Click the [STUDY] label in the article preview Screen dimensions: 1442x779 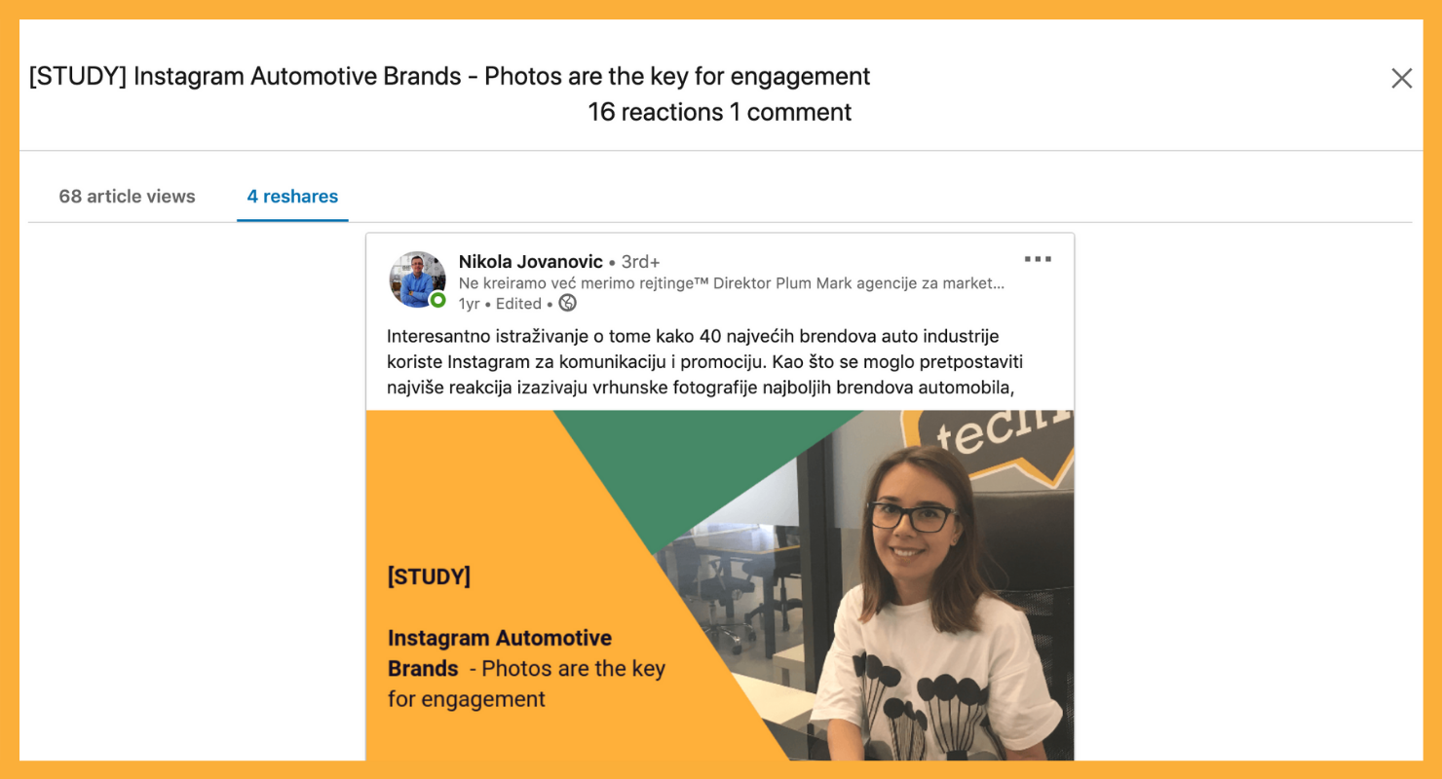click(x=429, y=576)
